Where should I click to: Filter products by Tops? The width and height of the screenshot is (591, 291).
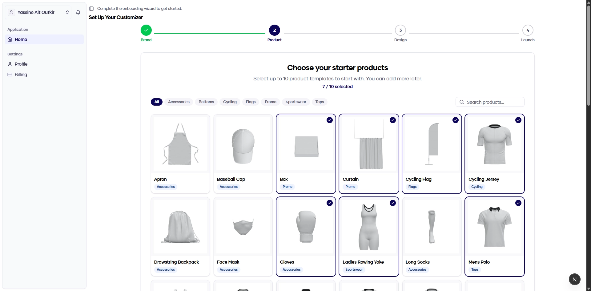(320, 102)
